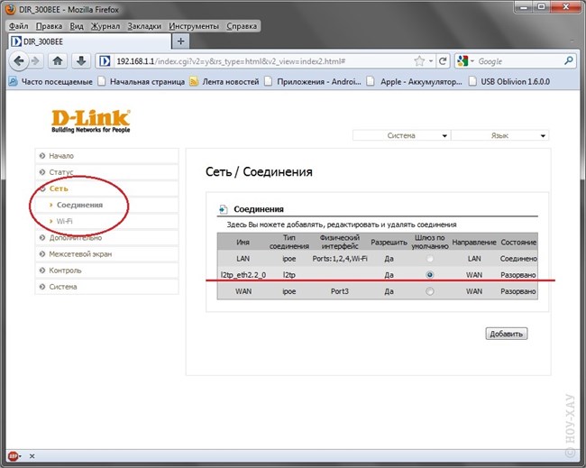This screenshot has width=586, height=468.
Task: Expand Дополнительно in the sidebar
Action: coord(107,238)
